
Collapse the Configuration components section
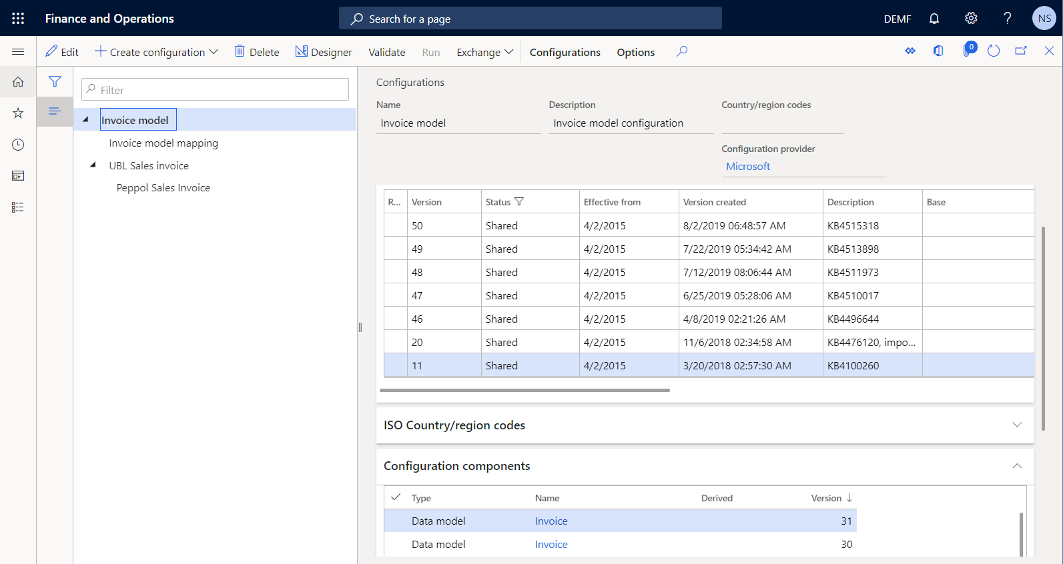click(x=1016, y=466)
